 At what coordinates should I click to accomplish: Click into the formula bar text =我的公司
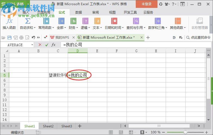(x=73, y=45)
